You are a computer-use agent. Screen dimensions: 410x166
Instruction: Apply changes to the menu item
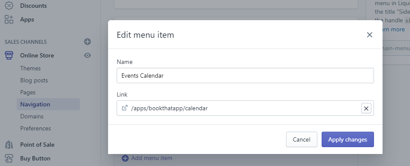tap(347, 139)
